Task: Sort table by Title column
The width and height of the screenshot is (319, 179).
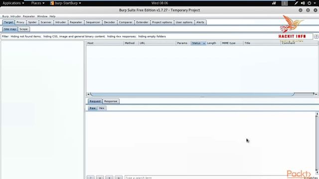Action: (262, 43)
